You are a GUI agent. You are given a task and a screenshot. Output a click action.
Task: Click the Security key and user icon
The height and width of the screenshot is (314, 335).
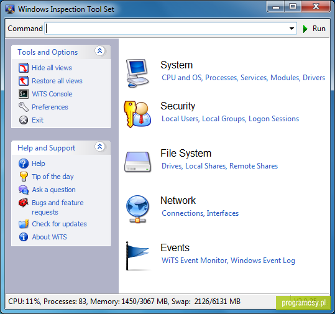click(x=137, y=114)
